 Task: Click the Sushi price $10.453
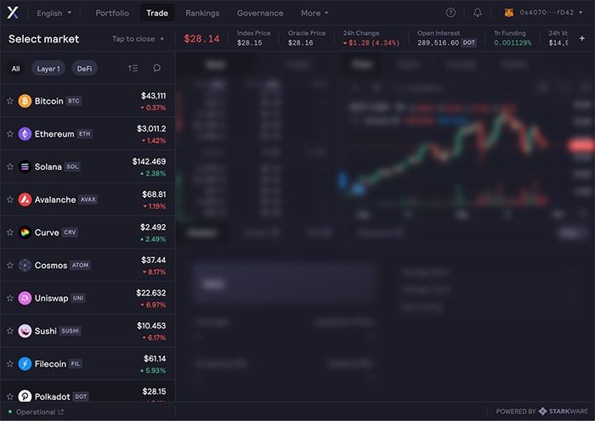[x=151, y=325]
